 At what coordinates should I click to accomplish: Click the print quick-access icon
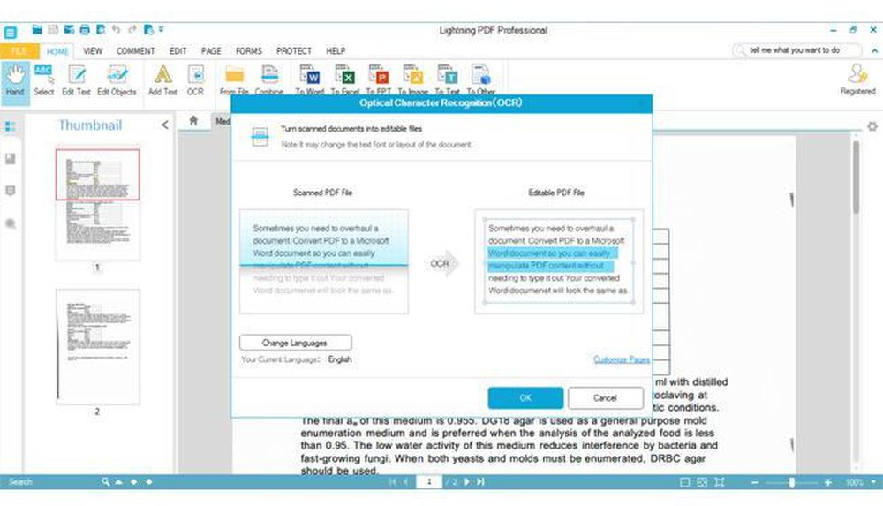[85, 29]
